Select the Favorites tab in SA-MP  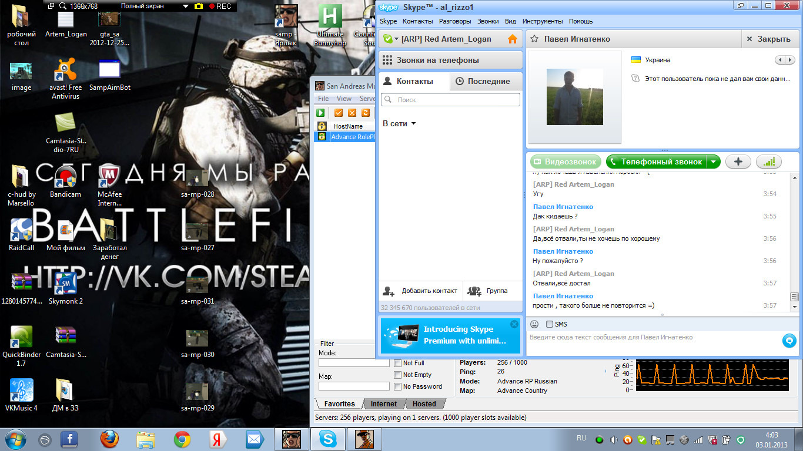[339, 404]
